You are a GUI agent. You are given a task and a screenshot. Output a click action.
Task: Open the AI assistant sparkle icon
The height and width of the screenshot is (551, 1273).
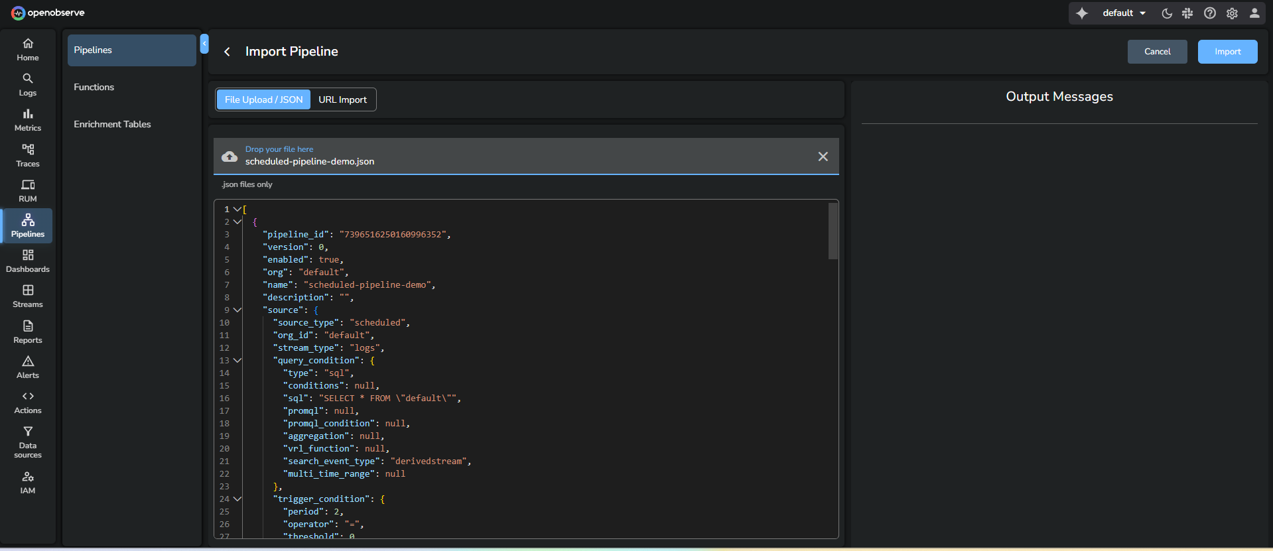tap(1082, 13)
